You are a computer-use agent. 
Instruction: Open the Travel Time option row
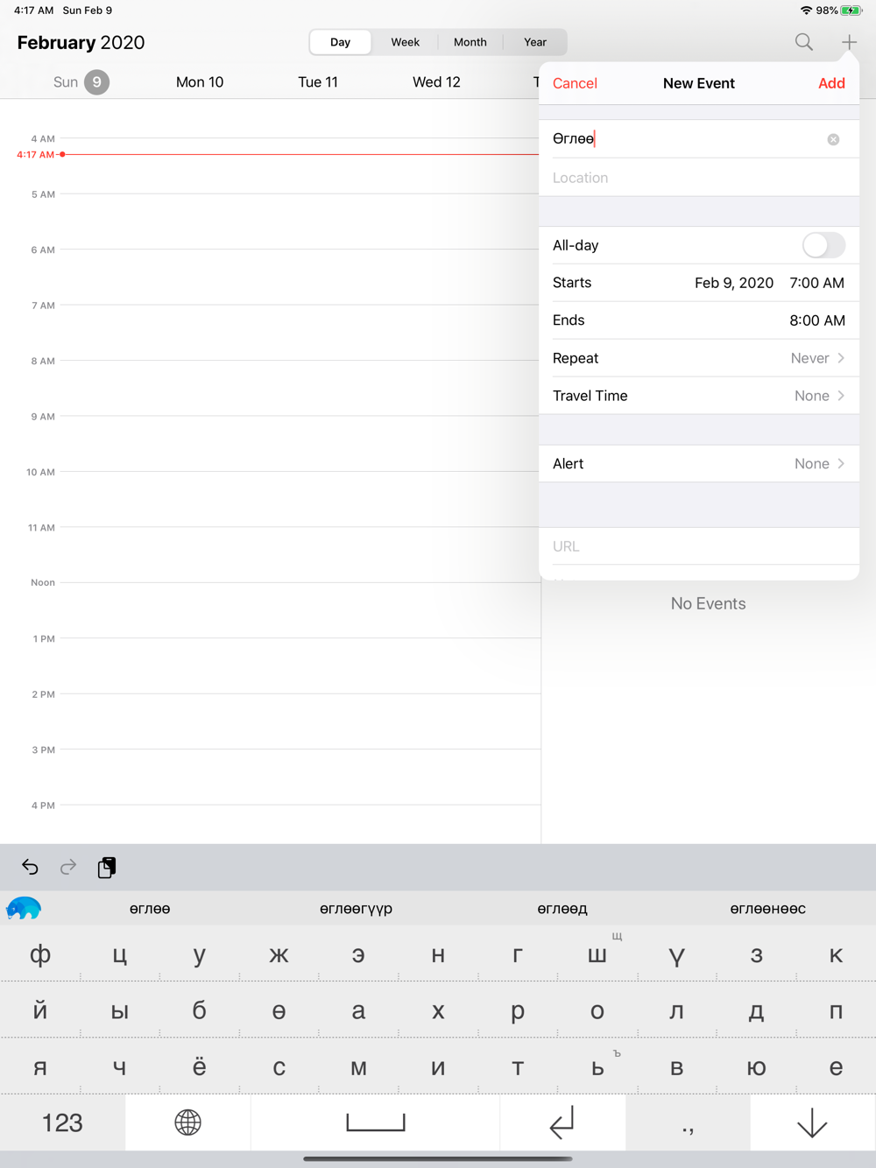699,396
